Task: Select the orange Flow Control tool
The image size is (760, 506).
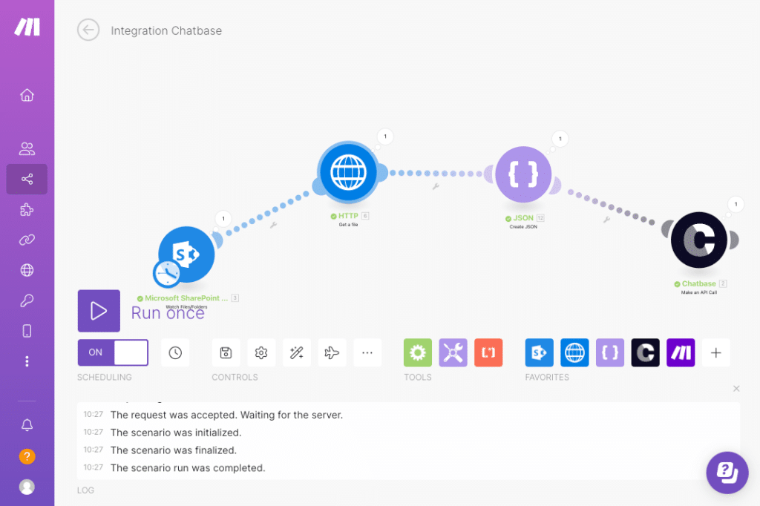Action: coord(488,352)
